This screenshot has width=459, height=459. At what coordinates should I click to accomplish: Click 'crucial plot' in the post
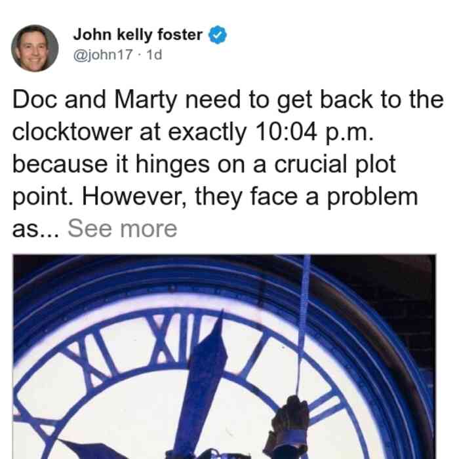point(335,164)
